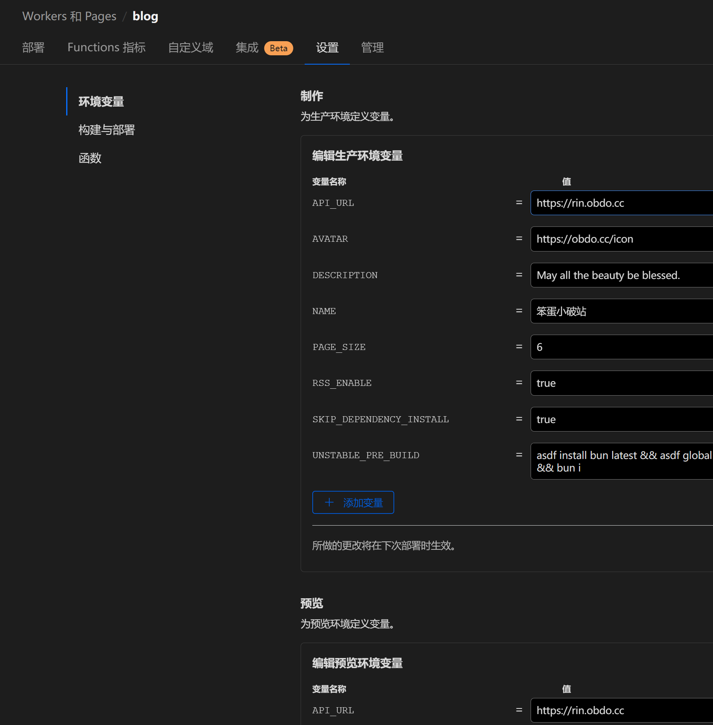Click the PAGE_SIZE value input
713x725 pixels.
pos(621,347)
